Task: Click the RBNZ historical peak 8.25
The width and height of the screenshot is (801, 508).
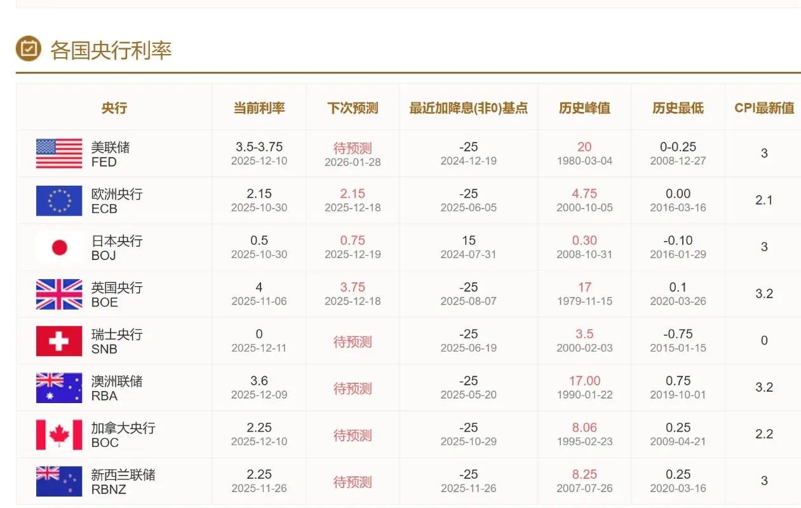Action: (584, 474)
